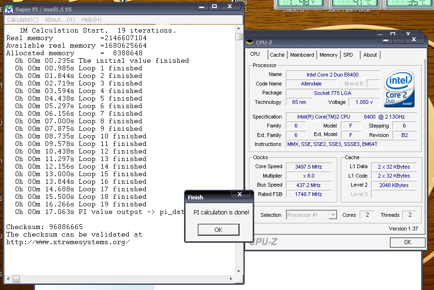This screenshot has width=434, height=290.
Task: Click the Name field 'Intel Core 2 Duo E6400'
Action: [x=333, y=75]
